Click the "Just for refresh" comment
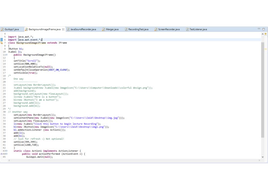 point(39,139)
